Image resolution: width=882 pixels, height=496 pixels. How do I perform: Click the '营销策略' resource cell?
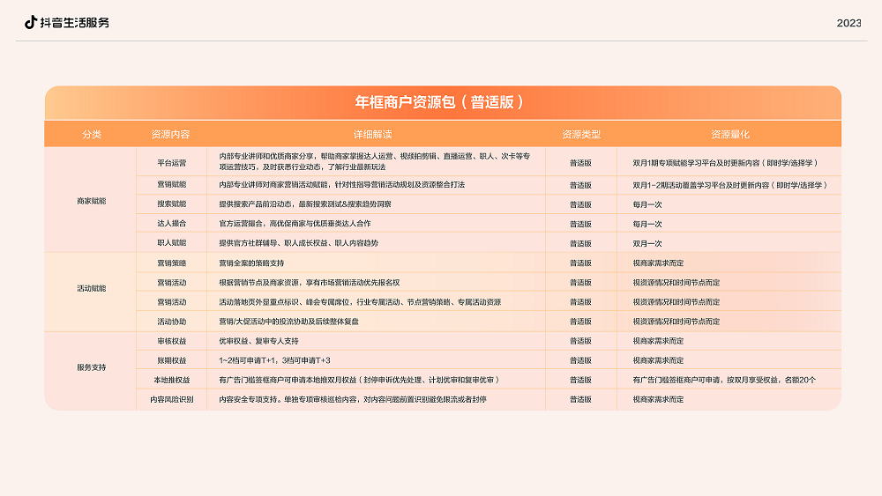click(x=172, y=263)
